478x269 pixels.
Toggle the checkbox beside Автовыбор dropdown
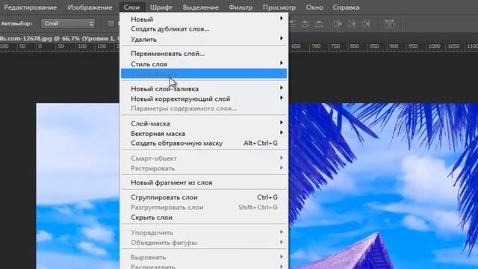[111, 24]
